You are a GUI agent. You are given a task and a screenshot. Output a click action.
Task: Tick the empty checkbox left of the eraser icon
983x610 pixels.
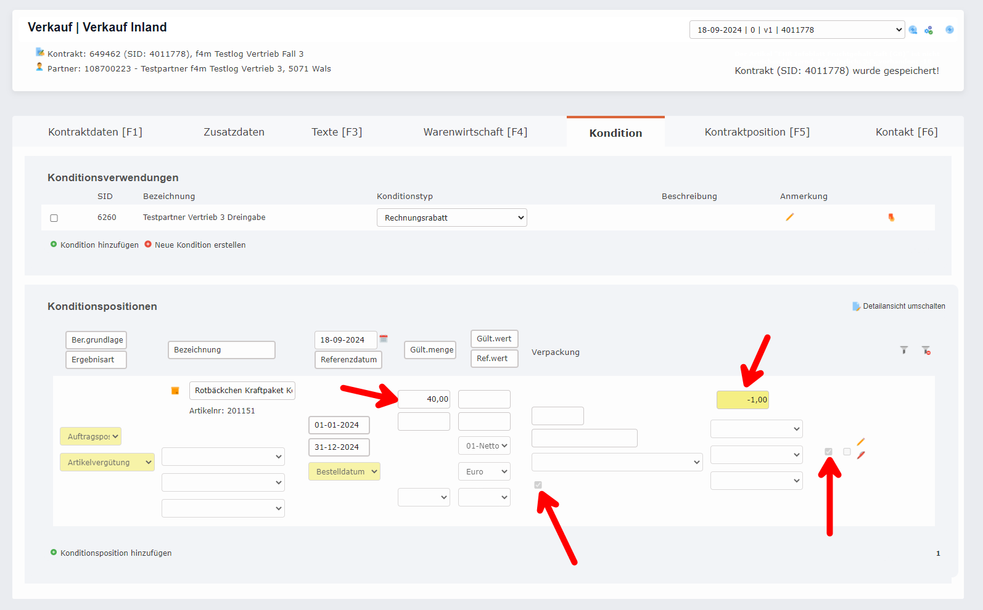(847, 452)
